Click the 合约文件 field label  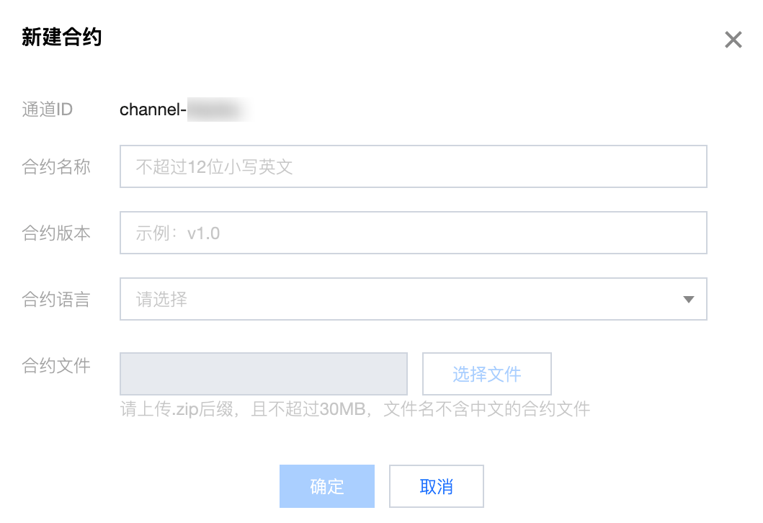56,365
